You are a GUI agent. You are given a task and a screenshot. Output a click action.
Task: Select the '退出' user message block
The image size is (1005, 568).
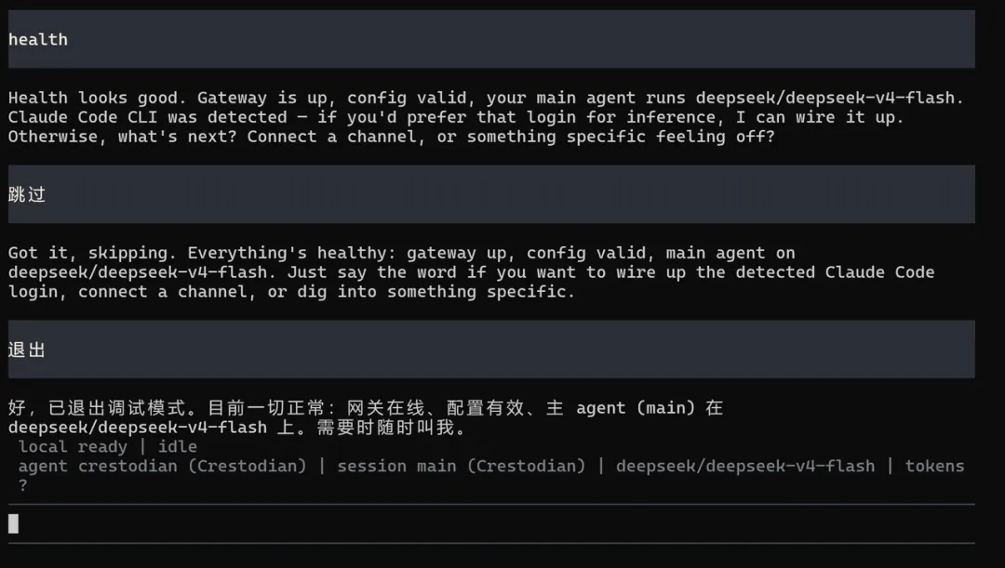click(x=491, y=350)
